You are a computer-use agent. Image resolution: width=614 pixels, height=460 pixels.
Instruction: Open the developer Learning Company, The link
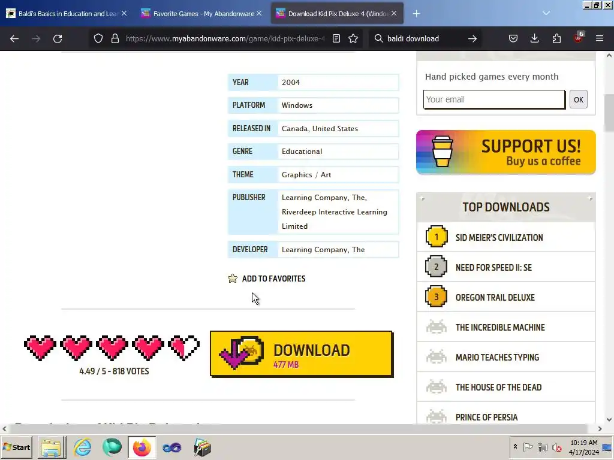[x=323, y=250]
